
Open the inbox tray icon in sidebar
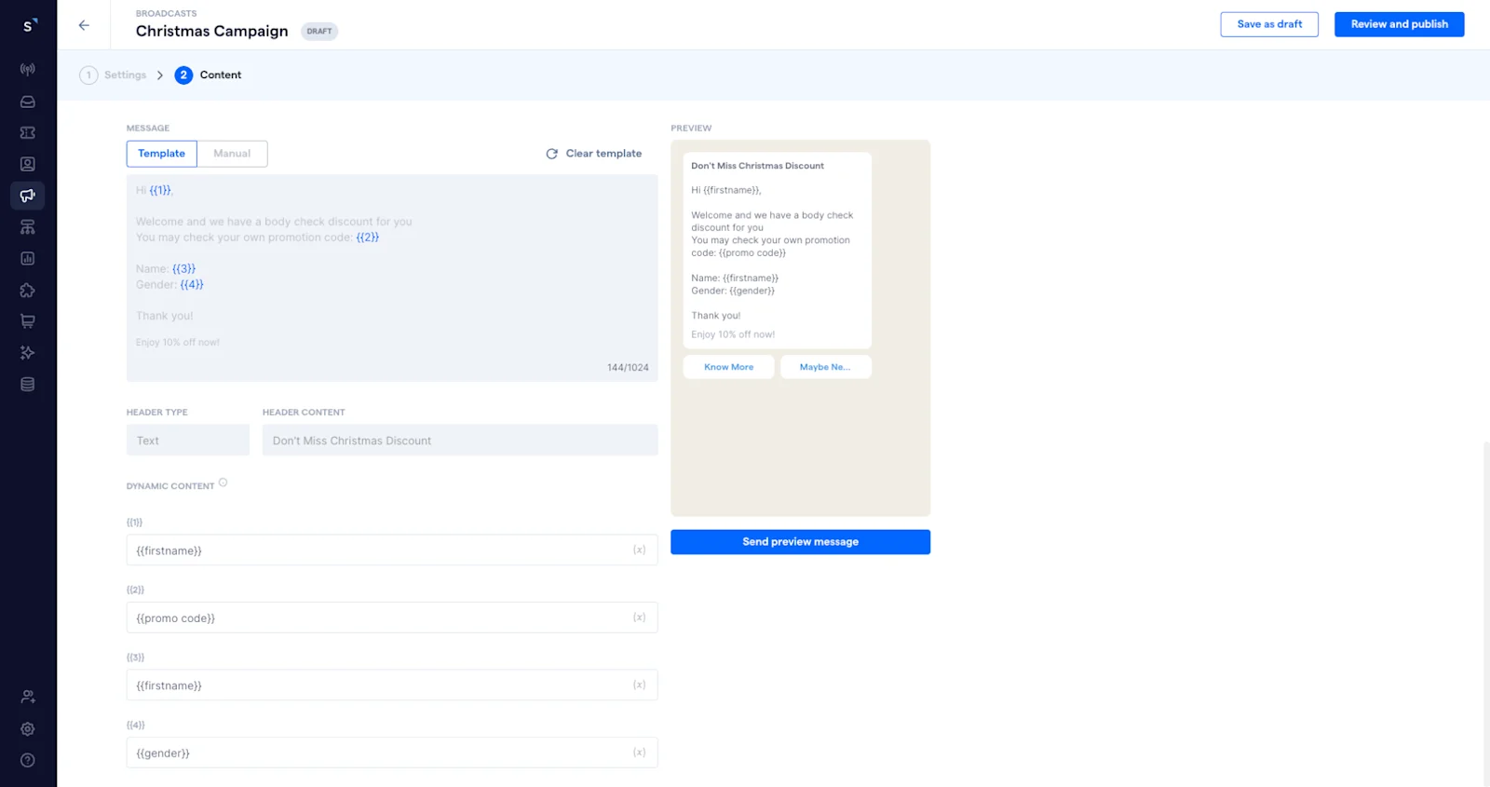[x=28, y=102]
